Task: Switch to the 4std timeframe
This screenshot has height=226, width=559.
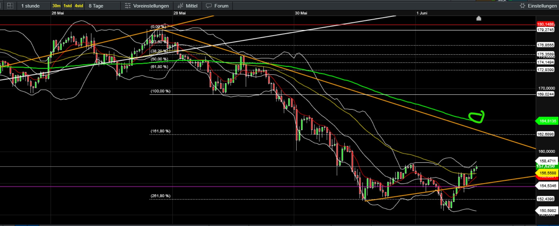Action: click(79, 6)
